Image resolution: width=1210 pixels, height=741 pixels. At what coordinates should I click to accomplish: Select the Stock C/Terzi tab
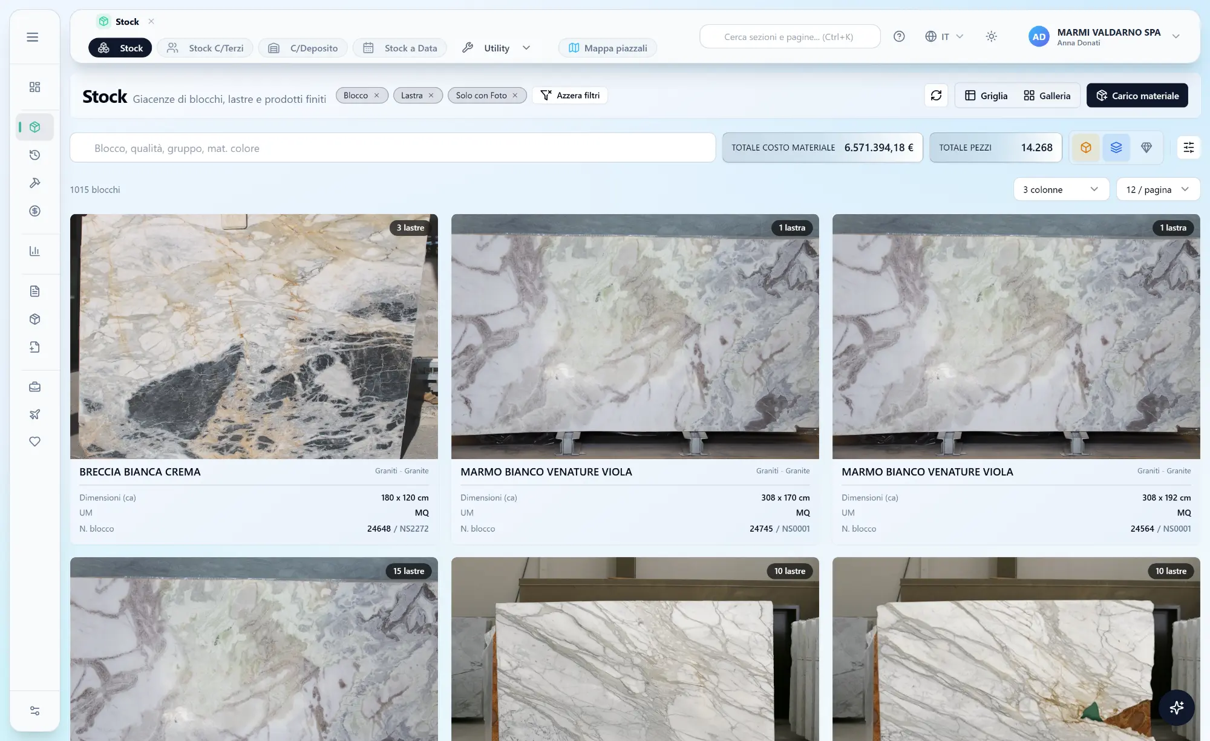coord(206,48)
